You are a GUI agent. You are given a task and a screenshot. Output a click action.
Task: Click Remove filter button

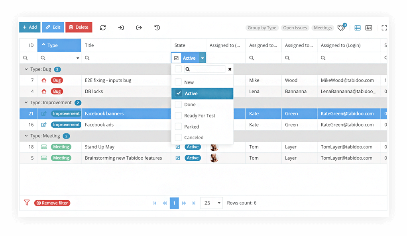52,203
